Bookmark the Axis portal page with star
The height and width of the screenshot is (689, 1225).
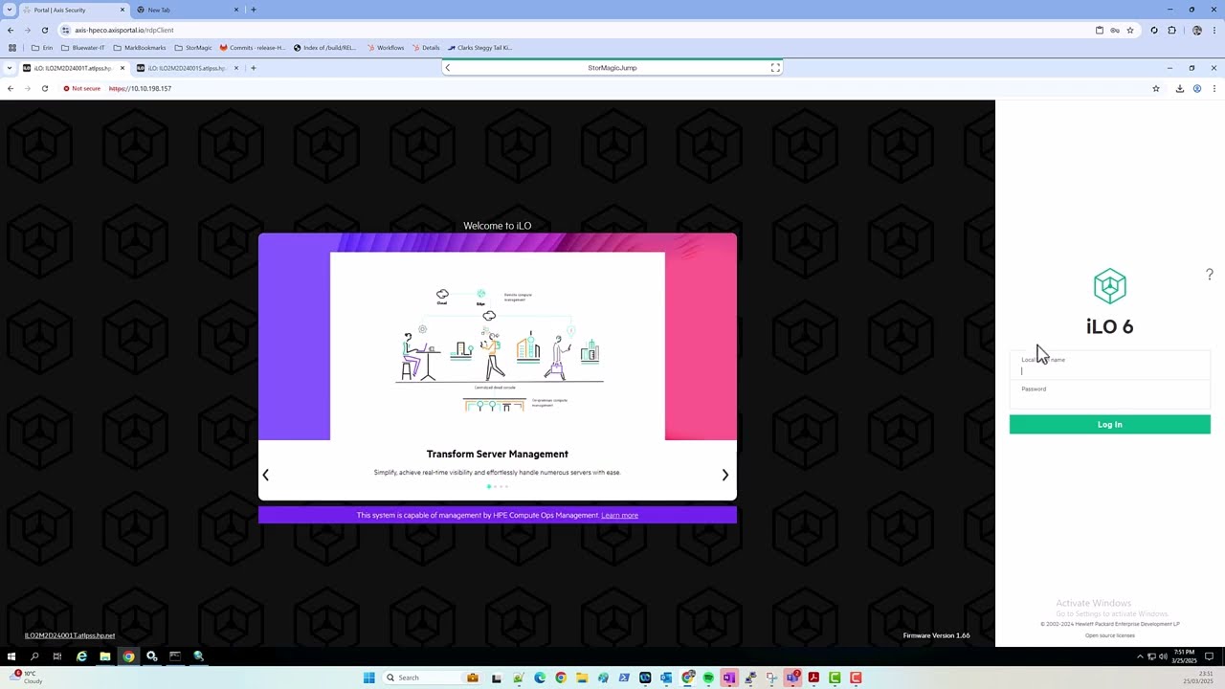coord(1130,30)
